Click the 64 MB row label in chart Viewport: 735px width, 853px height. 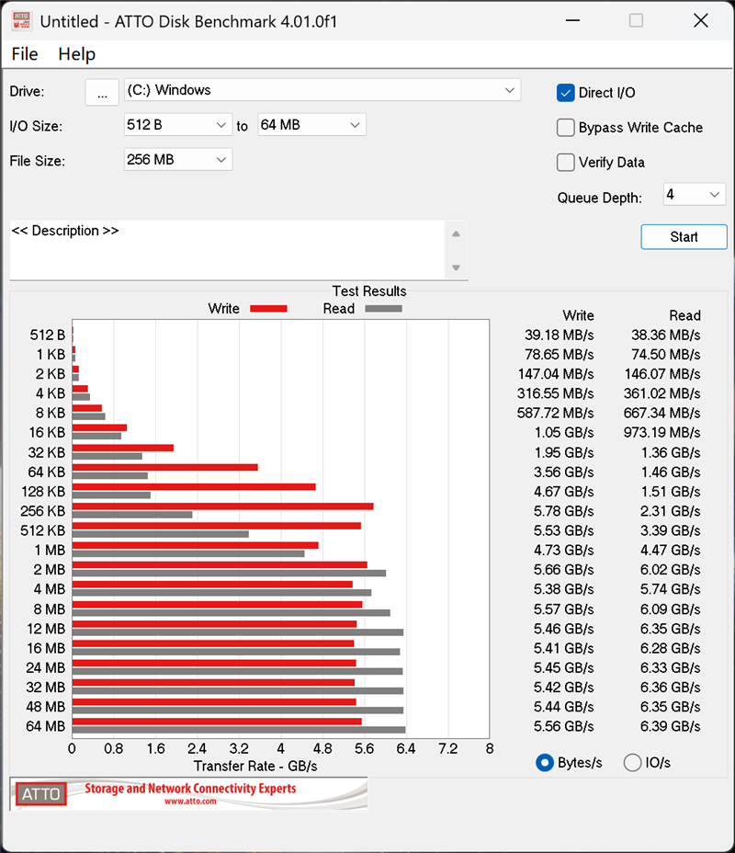click(x=46, y=726)
